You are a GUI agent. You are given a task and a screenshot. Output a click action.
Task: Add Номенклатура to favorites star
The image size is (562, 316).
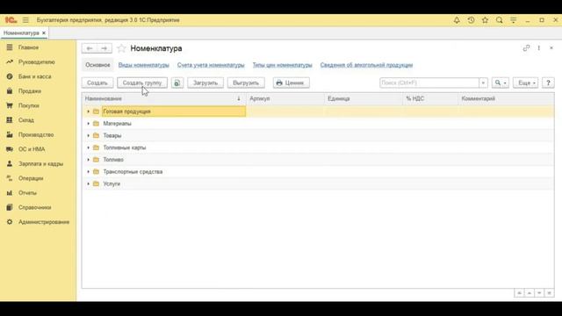(x=121, y=48)
